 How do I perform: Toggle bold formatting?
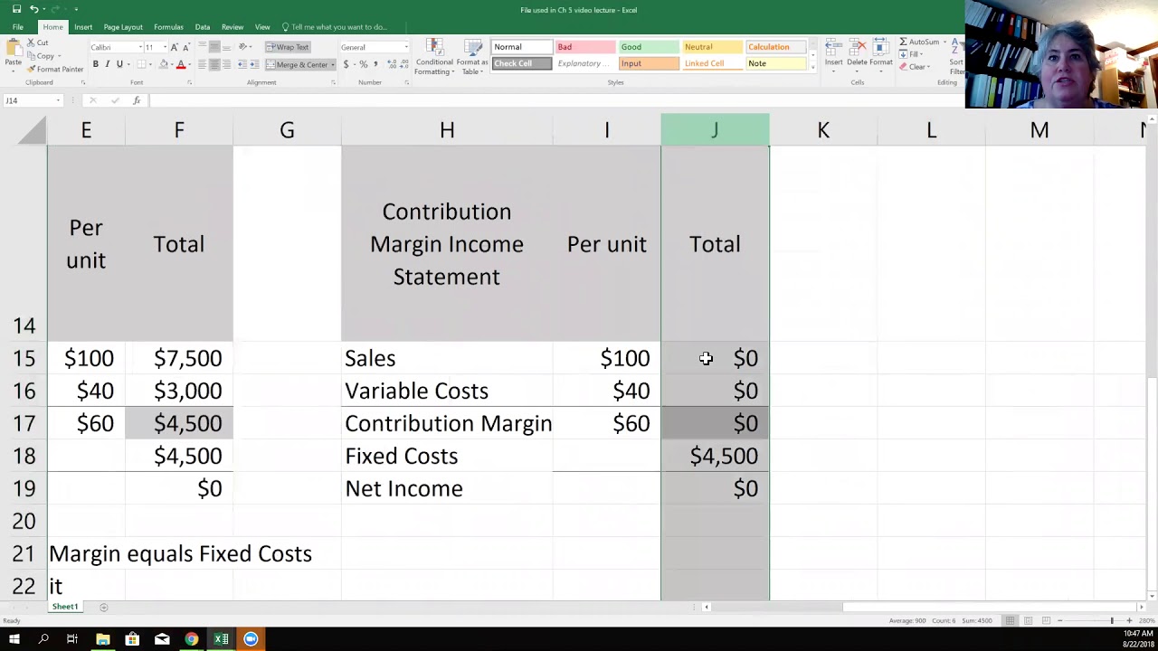click(x=95, y=64)
